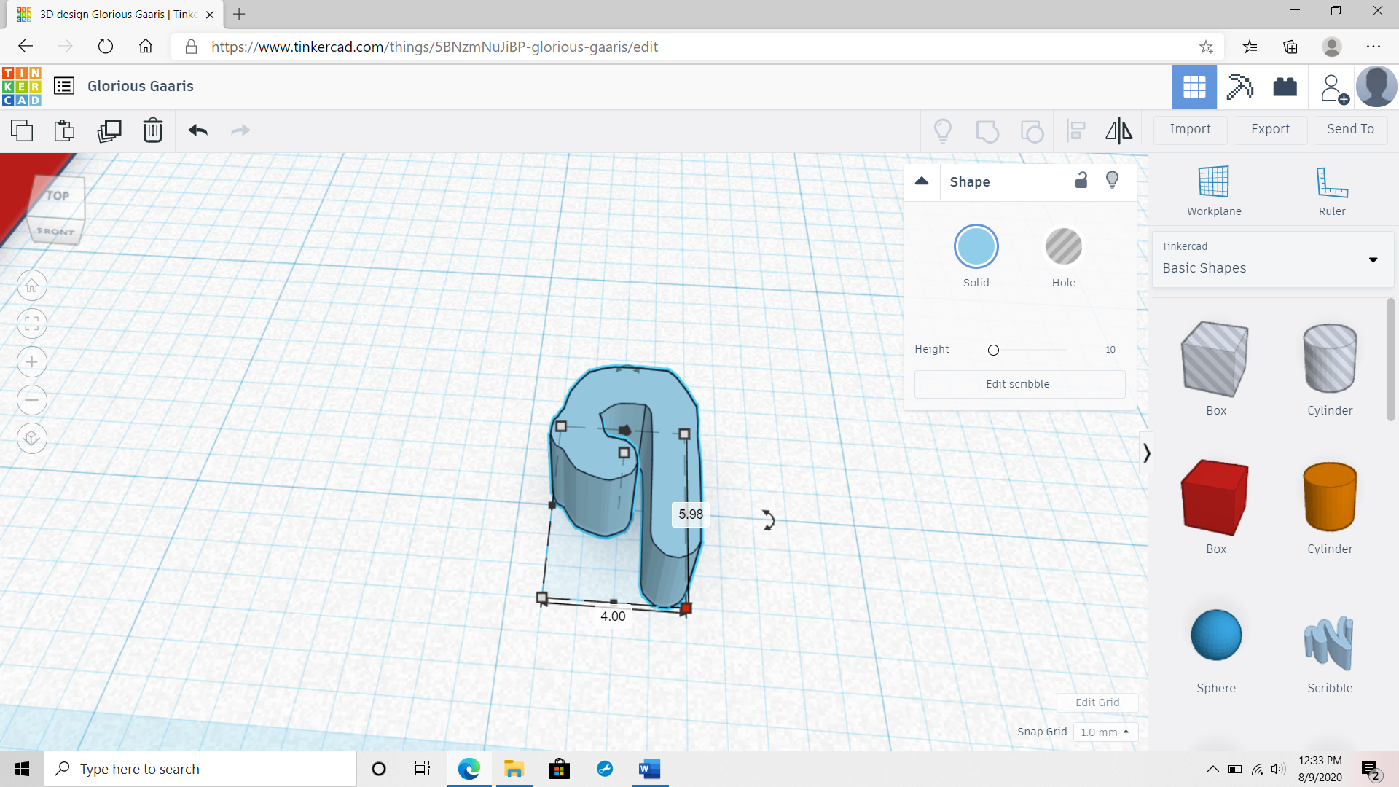Click the Glorious Gaaris design name
Image resolution: width=1399 pixels, height=787 pixels.
pos(141,86)
